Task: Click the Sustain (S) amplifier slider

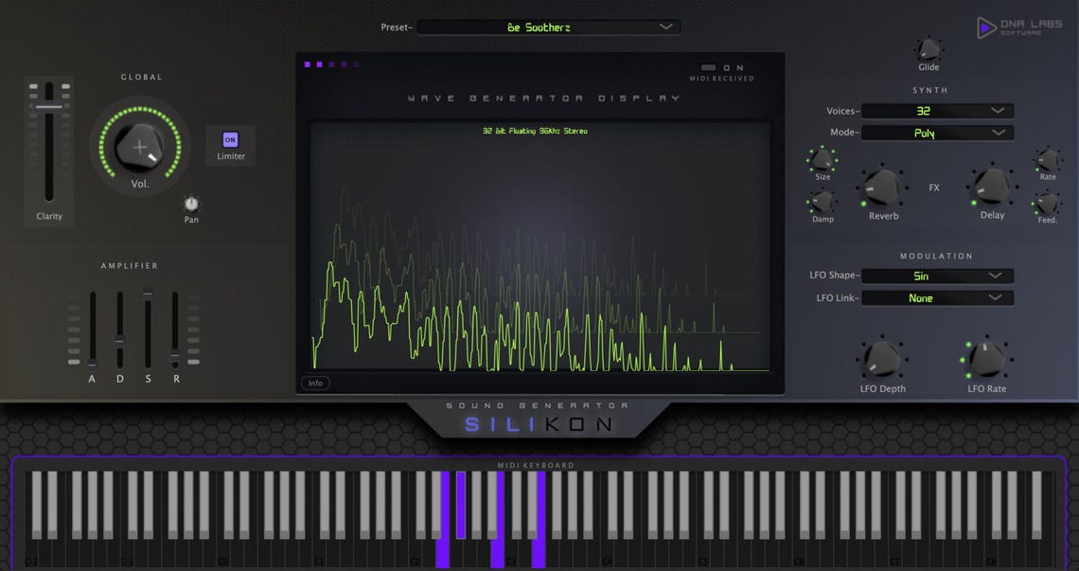Action: (x=148, y=294)
